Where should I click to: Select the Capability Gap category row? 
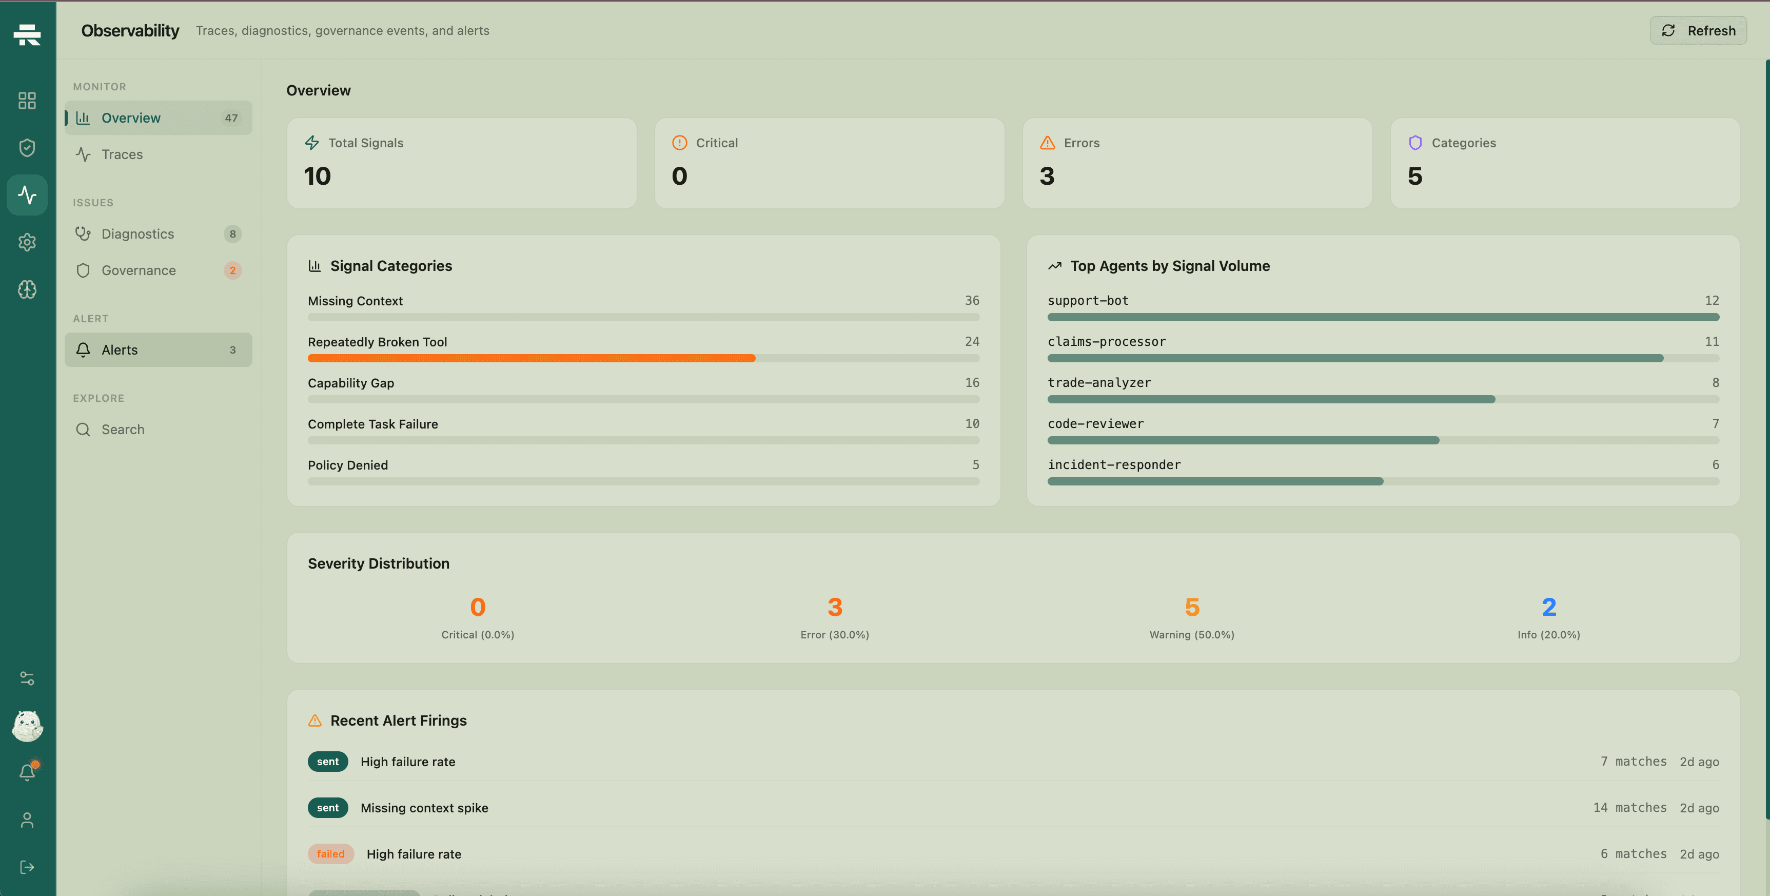[x=644, y=389]
